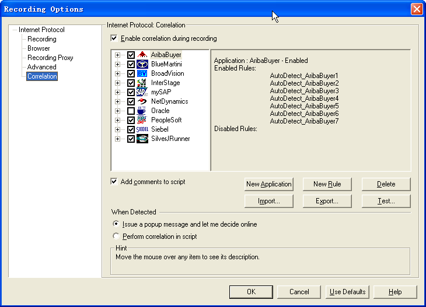The height and width of the screenshot is (307, 426).
Task: Click the mySAP SAP logo icon
Action: [142, 92]
